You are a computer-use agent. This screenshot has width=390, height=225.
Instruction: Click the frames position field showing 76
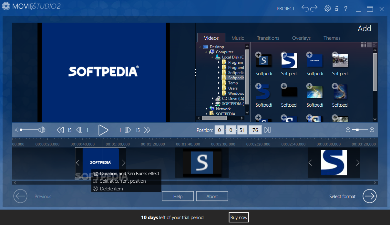255,130
